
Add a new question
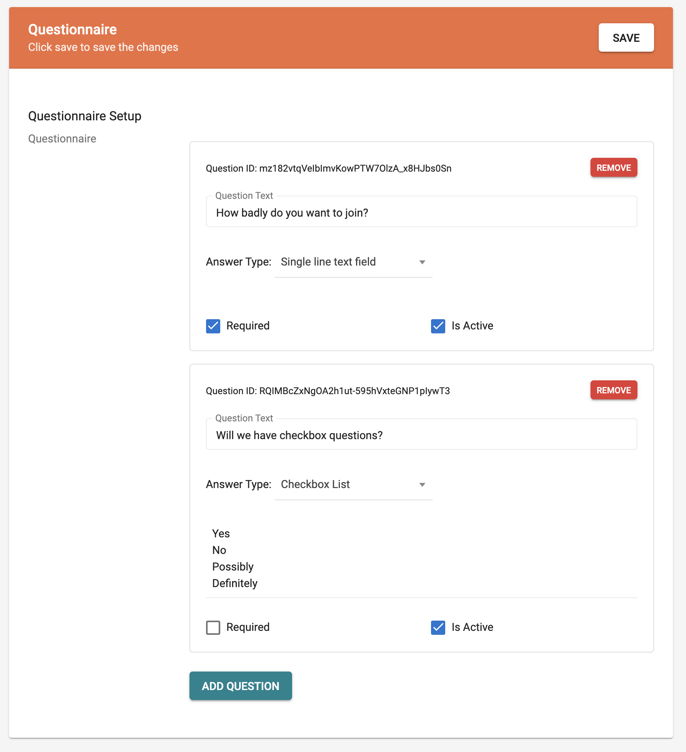(x=241, y=686)
